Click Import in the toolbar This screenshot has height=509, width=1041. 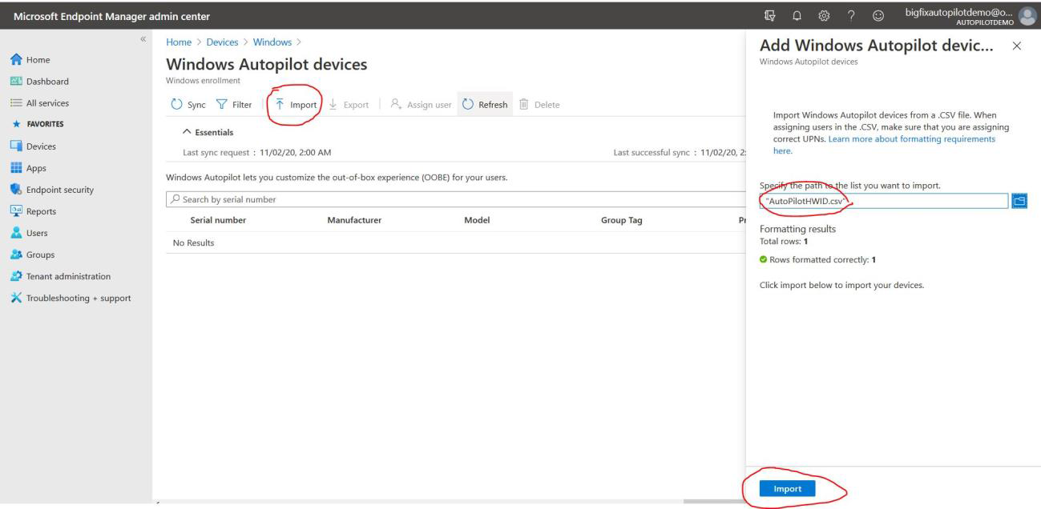point(296,105)
